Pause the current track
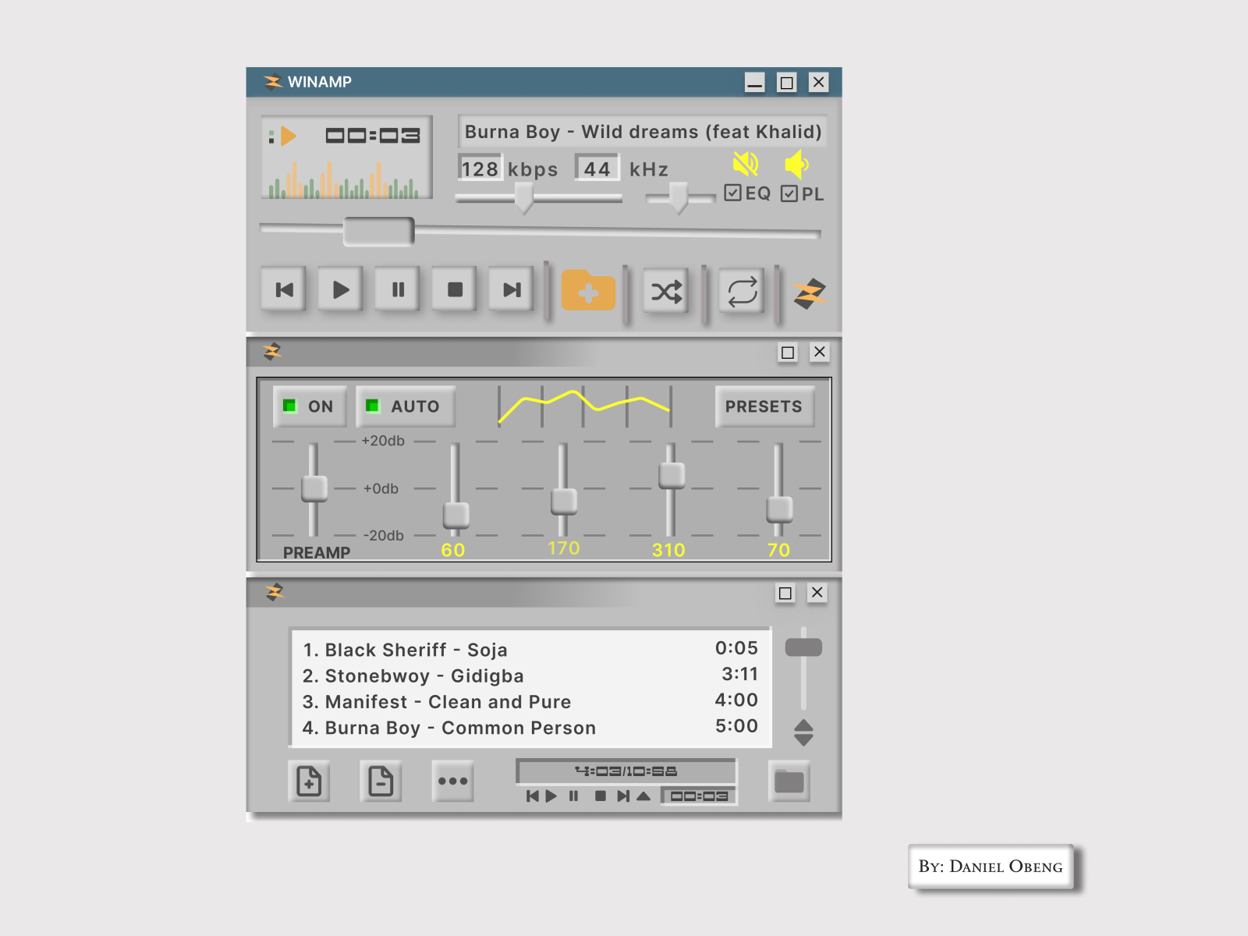Screen dimensions: 1248x936 397,289
